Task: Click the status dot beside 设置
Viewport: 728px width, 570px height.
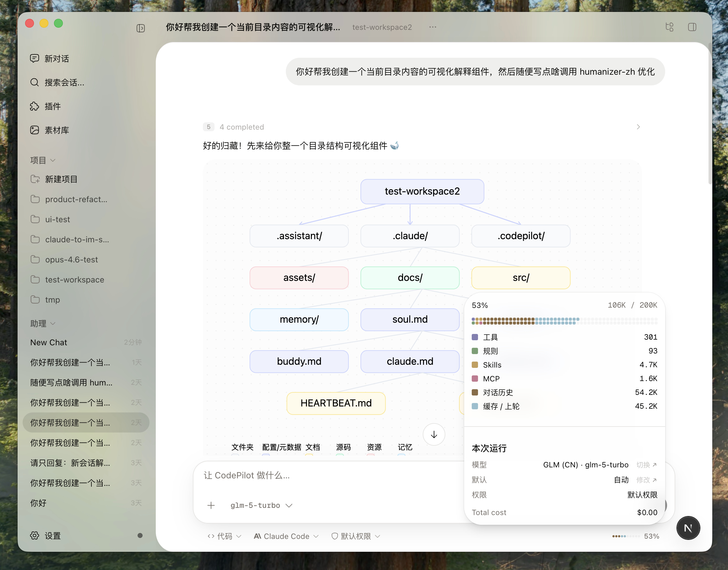Action: tap(140, 535)
